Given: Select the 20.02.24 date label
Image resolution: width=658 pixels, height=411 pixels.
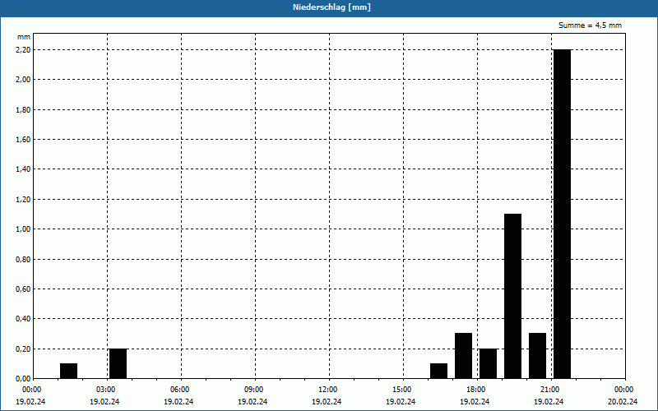Looking at the screenshot, I should pos(623,402).
